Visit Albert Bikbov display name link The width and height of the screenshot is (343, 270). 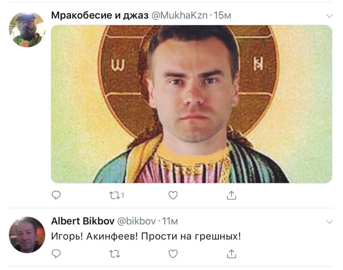click(x=83, y=221)
